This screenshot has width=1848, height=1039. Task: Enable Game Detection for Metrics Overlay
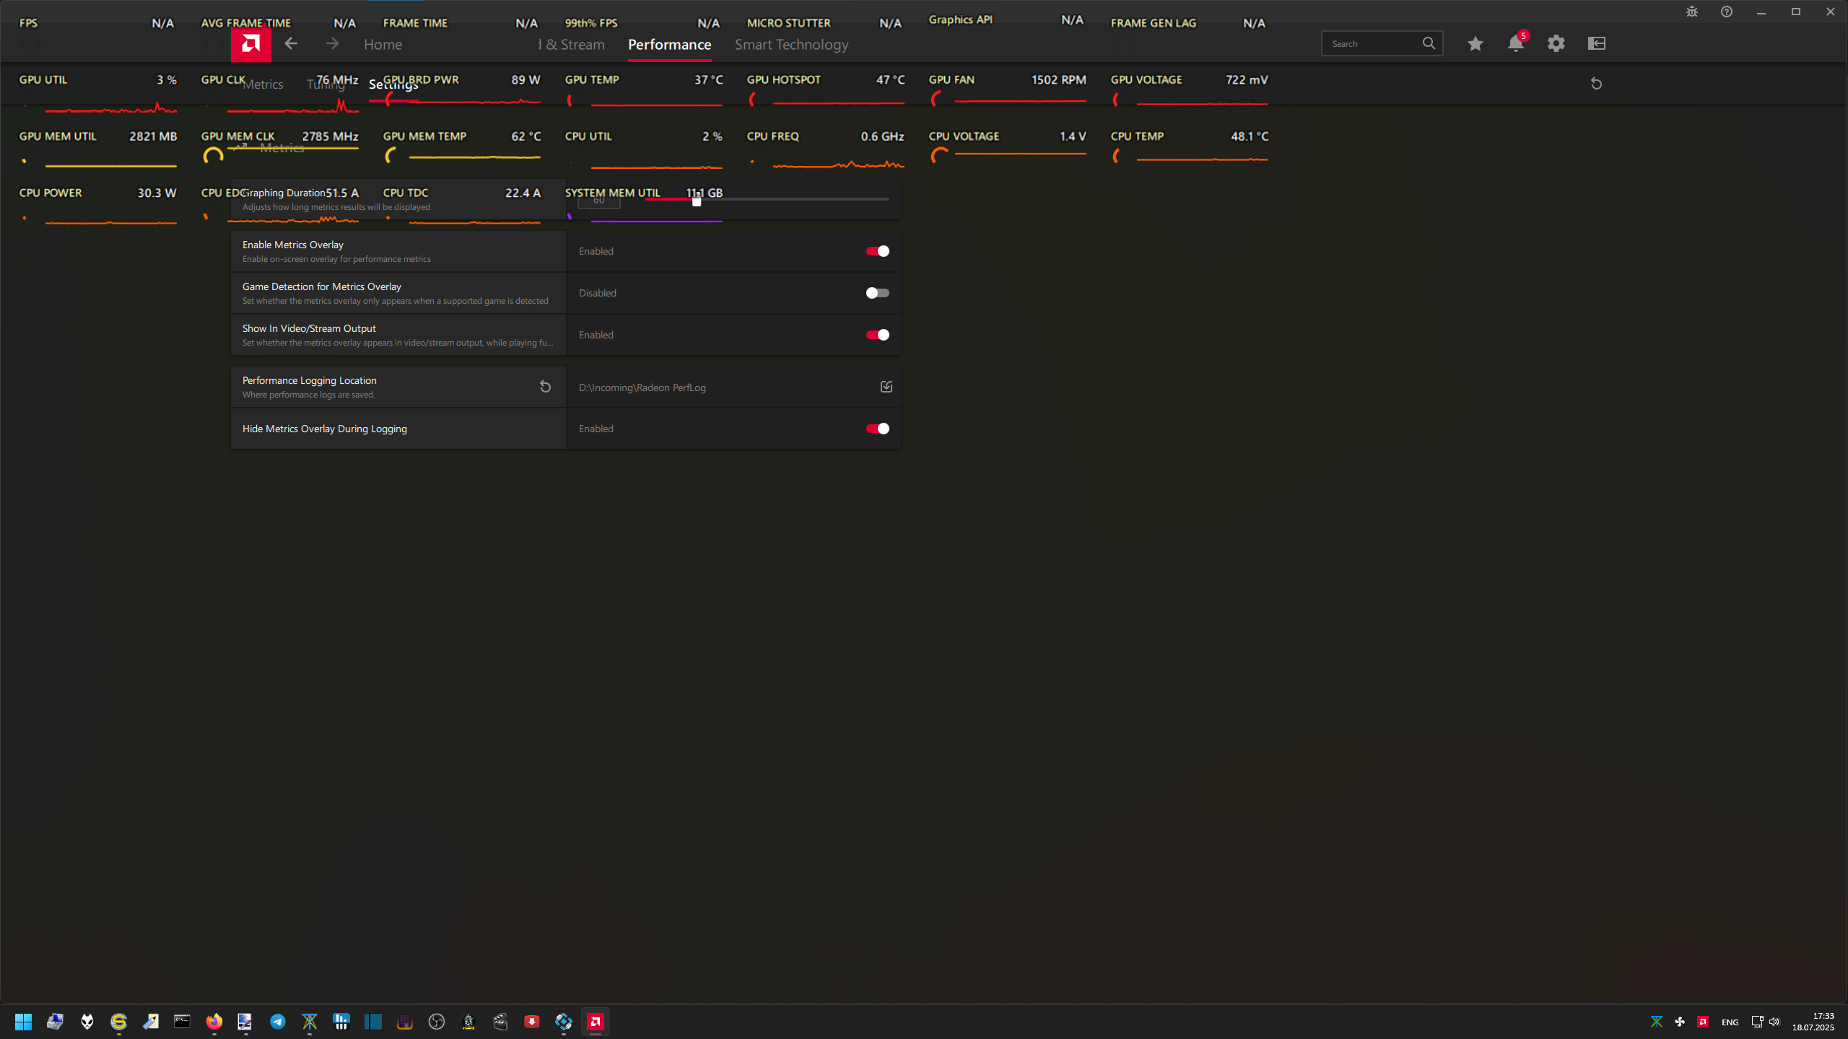877,293
